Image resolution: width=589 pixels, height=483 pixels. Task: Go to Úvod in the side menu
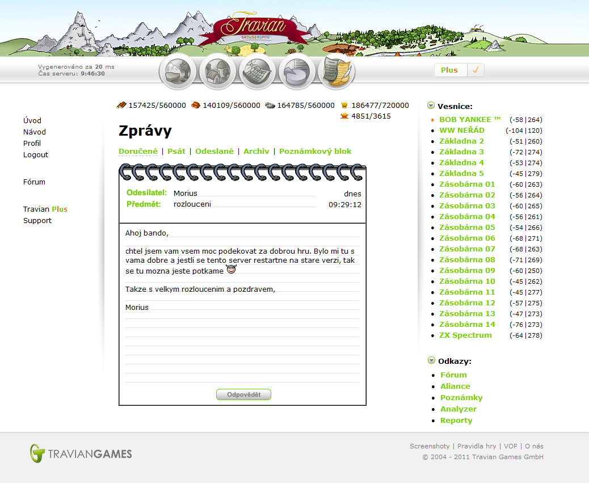tap(32, 120)
